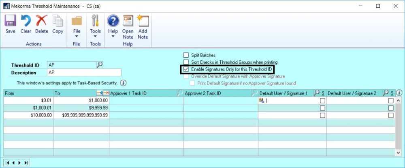Open the File folder menu
405x168 pixels.
(77, 26)
